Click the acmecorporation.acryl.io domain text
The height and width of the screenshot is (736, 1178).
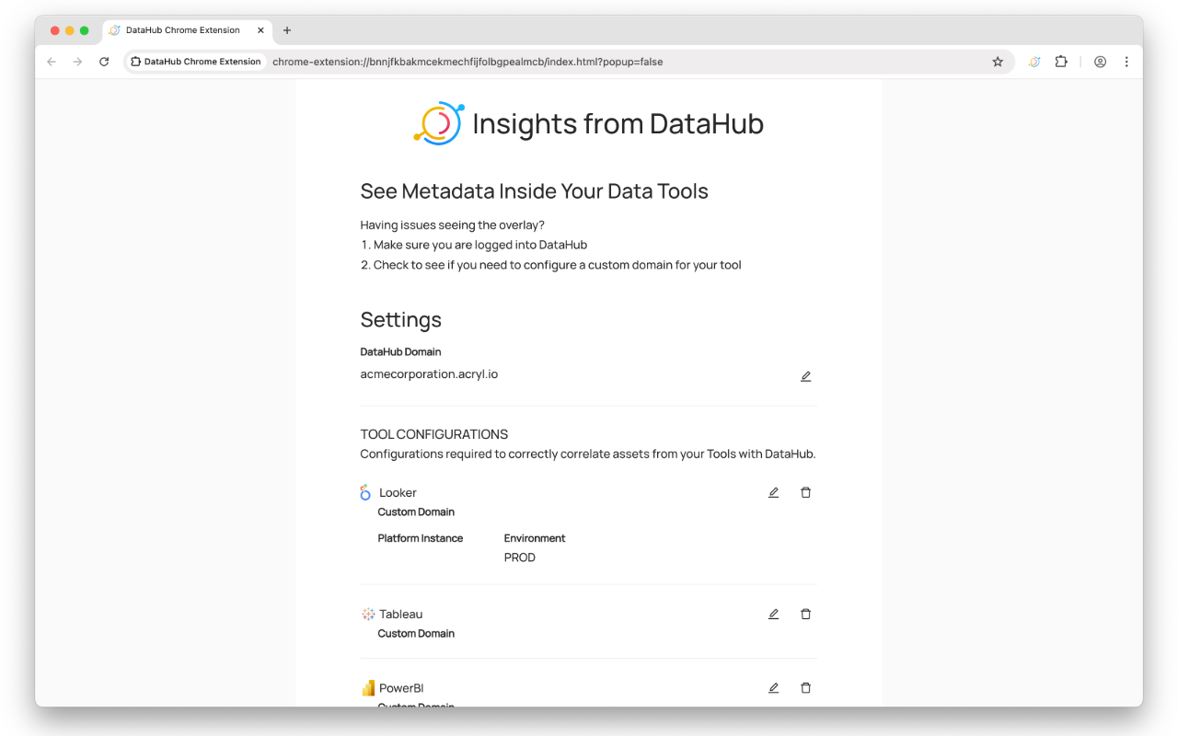tap(429, 374)
